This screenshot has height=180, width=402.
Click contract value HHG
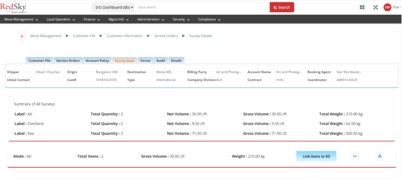click(x=280, y=80)
